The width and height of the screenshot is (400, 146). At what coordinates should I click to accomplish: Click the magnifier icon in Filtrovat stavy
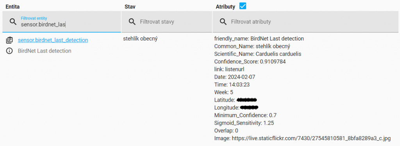pos(132,22)
